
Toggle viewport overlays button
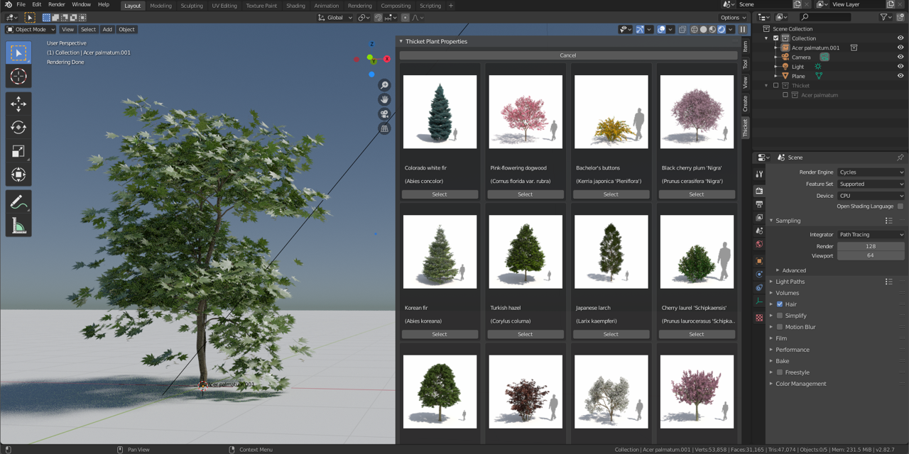click(x=661, y=30)
